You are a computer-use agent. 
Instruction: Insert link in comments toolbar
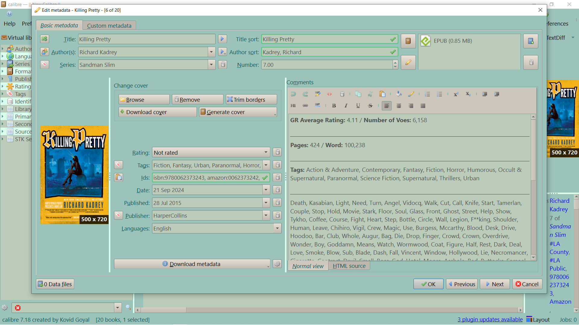305,106
